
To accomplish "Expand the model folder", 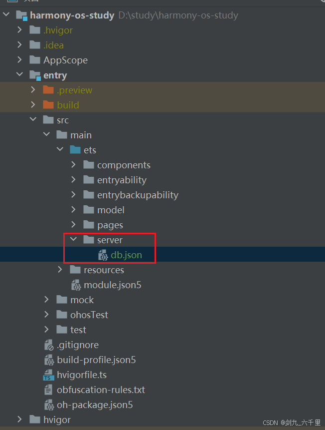I will tap(73, 210).
